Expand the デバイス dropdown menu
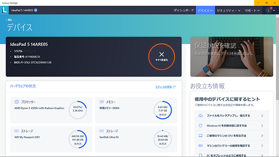Image resolution: width=279 pixels, height=157 pixels. pyautogui.click(x=205, y=10)
